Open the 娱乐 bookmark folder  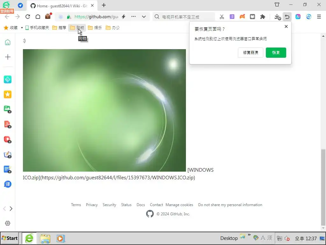pos(95,28)
